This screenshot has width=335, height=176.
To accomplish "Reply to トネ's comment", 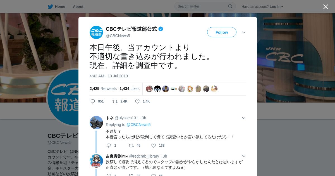I will tap(109, 146).
